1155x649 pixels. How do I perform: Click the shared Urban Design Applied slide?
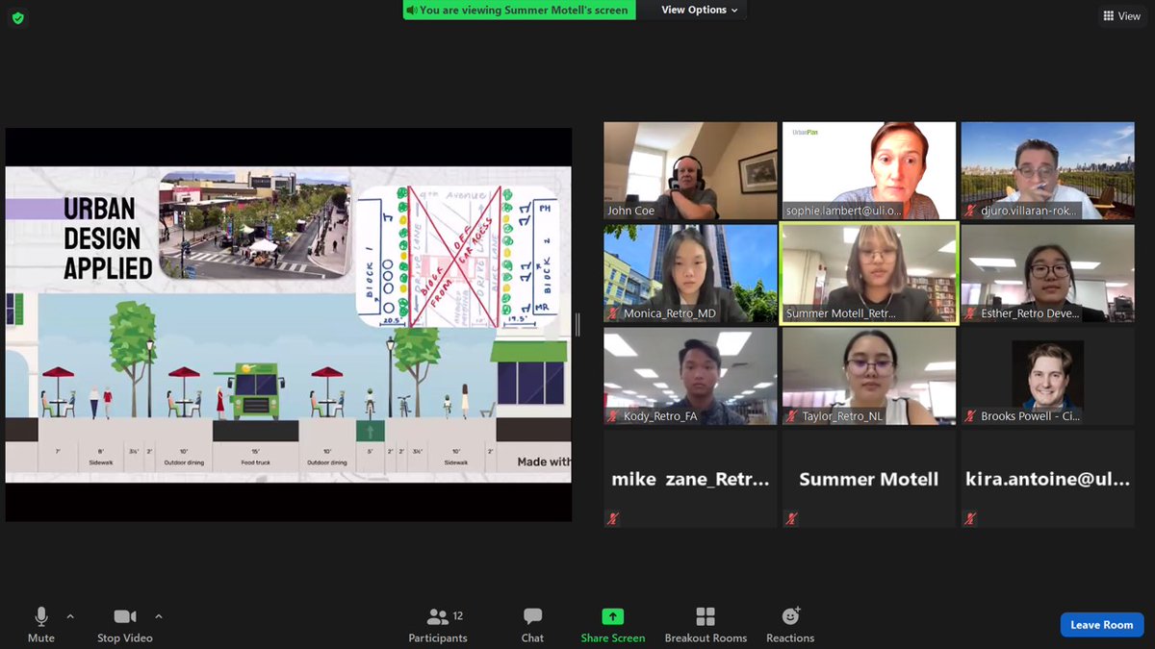(x=289, y=324)
